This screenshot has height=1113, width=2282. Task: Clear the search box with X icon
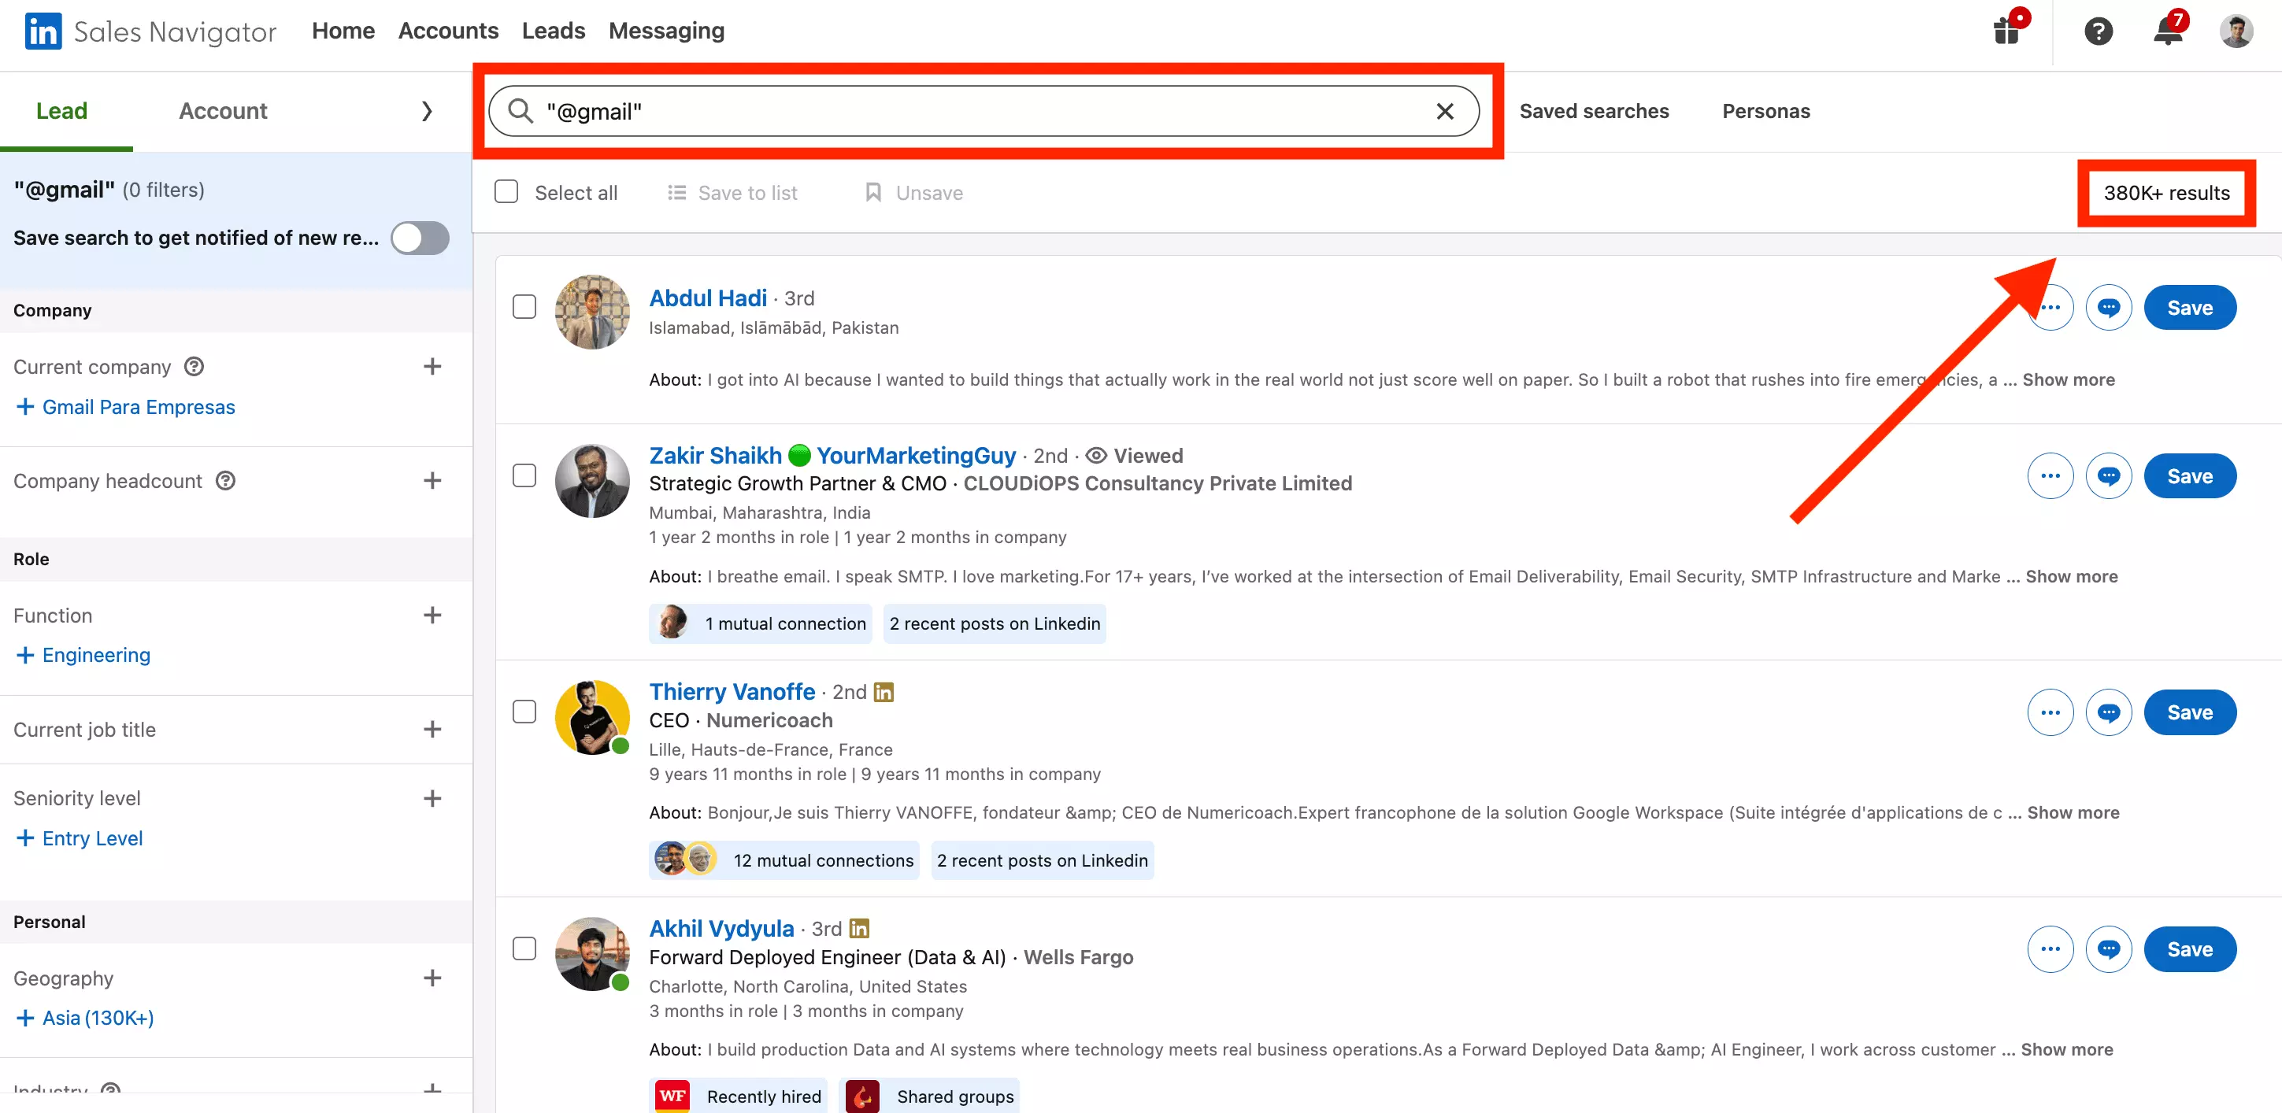[1445, 112]
